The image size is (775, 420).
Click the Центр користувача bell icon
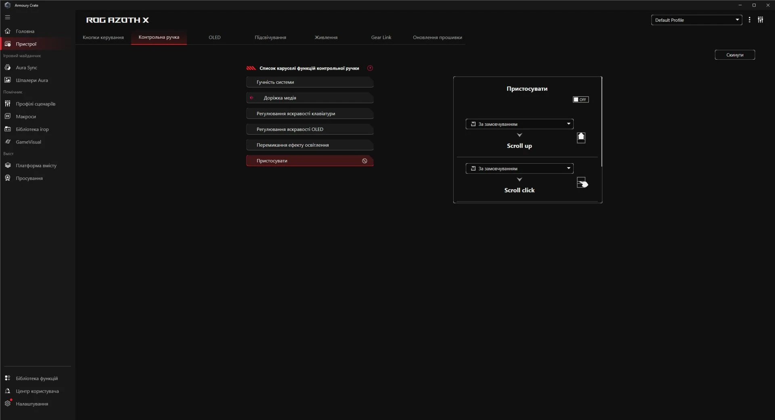tap(7, 391)
